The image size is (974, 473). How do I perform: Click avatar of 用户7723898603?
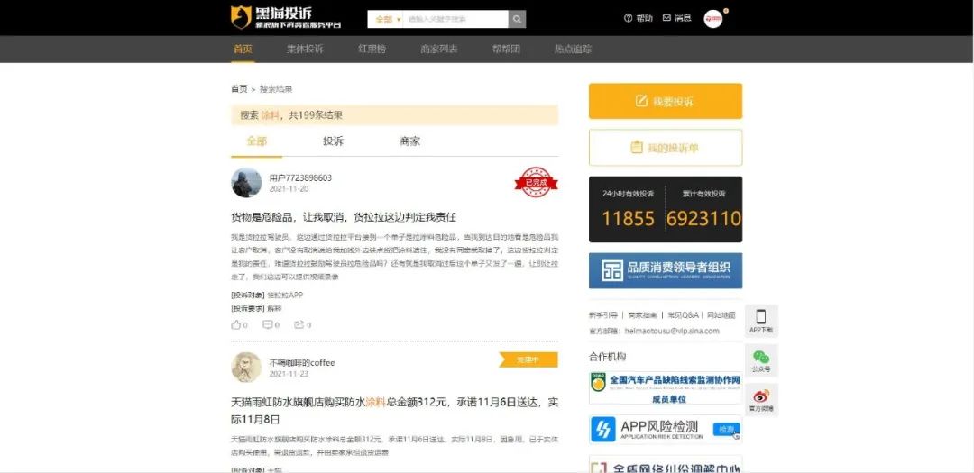246,183
